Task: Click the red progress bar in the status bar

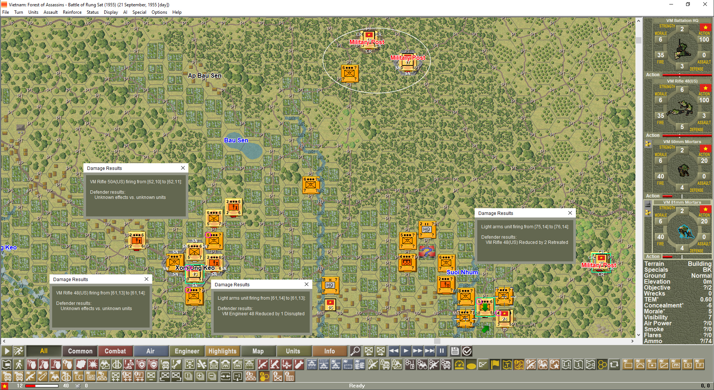Action: point(41,386)
